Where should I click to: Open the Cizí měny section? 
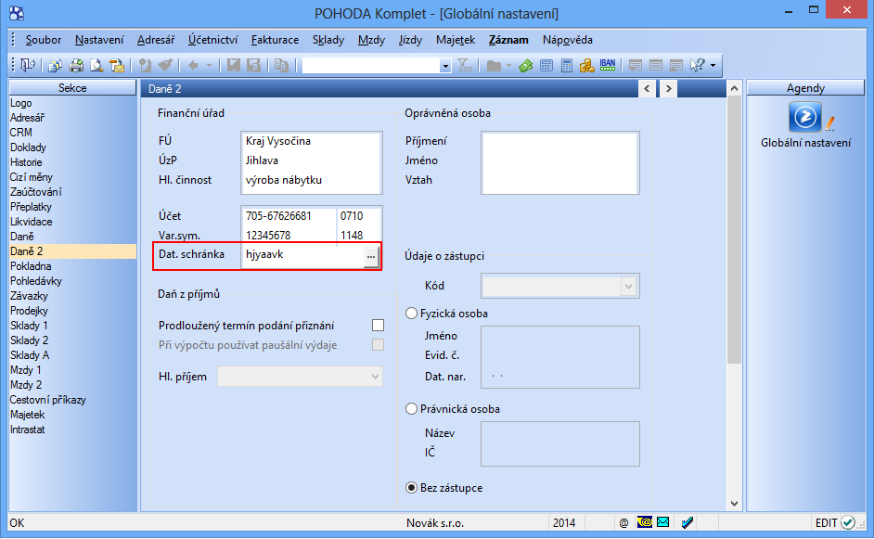[32, 176]
